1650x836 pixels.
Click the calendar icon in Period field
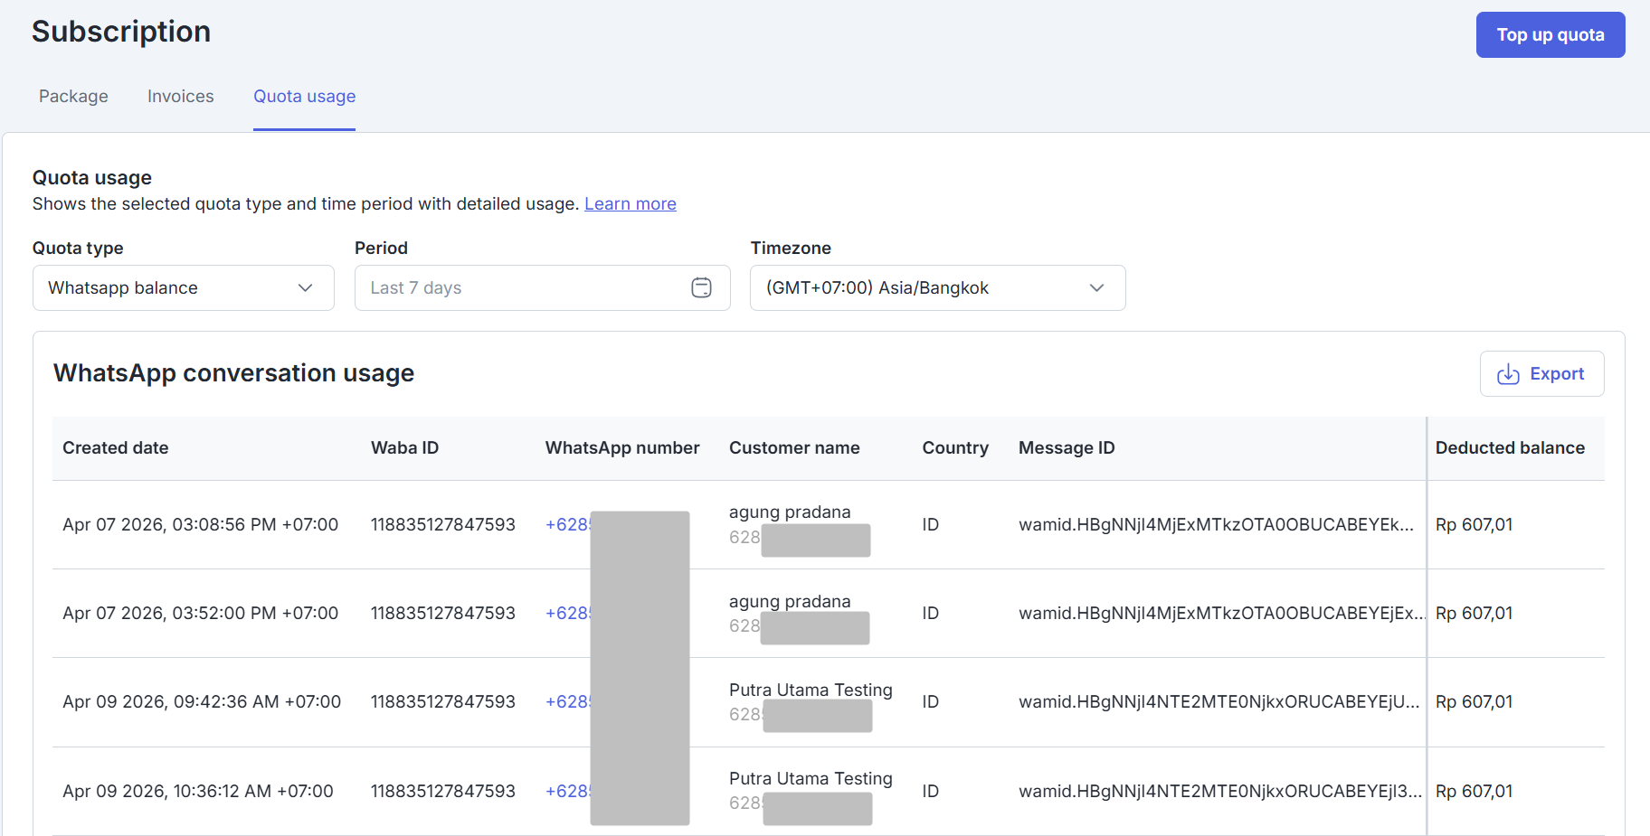(x=701, y=287)
